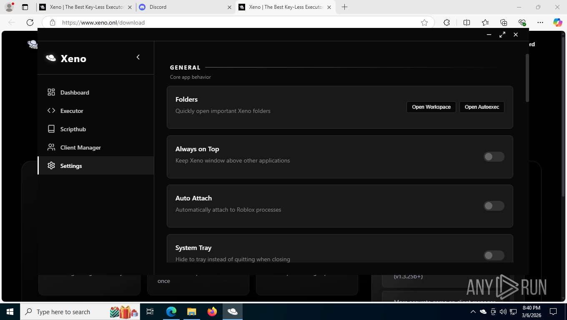Open Task View on the taskbar
The width and height of the screenshot is (567, 320).
150,312
